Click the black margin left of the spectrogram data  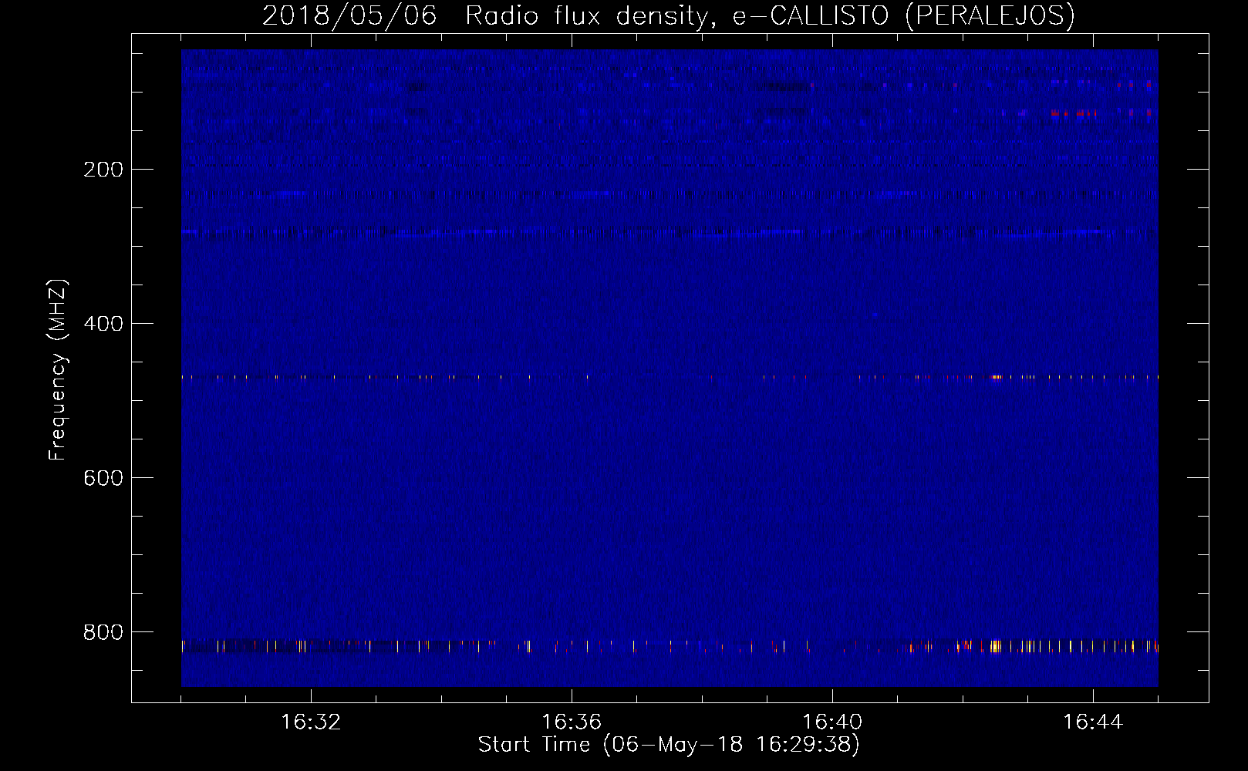pos(157,370)
